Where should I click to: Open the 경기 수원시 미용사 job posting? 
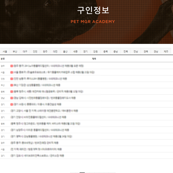tap(37, 104)
